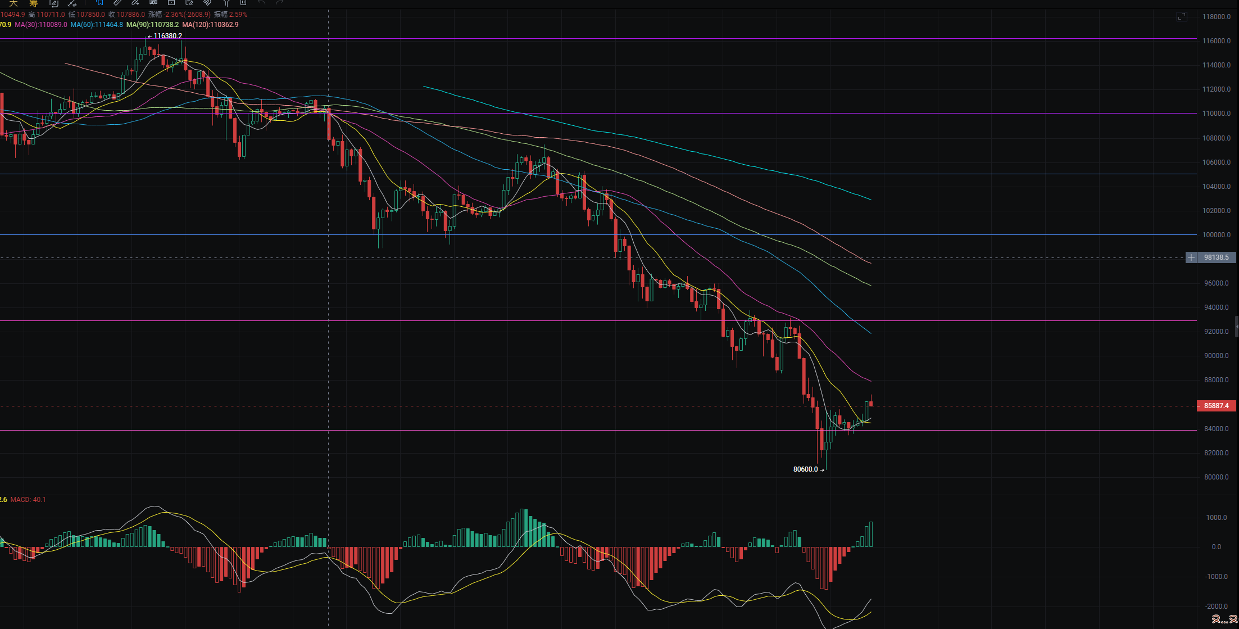Click the MA(120) indicator label
This screenshot has width=1239, height=629.
pyautogui.click(x=210, y=25)
